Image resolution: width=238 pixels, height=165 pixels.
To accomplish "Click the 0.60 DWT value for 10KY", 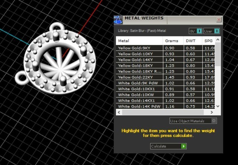I will click(190, 54).
